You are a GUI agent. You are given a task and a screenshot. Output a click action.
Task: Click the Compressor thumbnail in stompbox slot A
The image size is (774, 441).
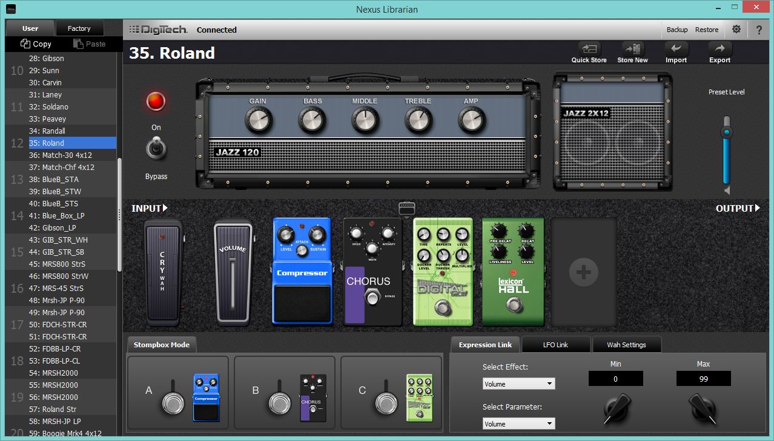(207, 397)
